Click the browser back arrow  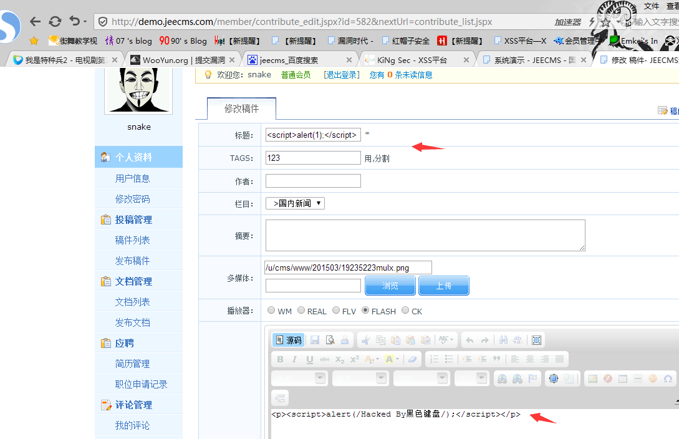[x=35, y=21]
